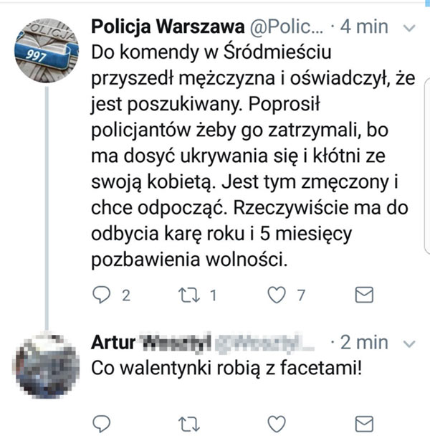The height and width of the screenshot is (441, 430).
Task: Open the tweet text about Śródmieście komenda
Action: point(240,156)
